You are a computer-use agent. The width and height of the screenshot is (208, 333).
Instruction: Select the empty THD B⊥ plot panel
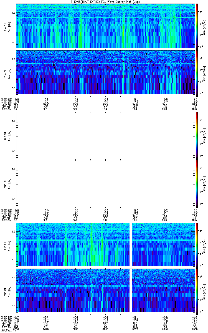[105, 136]
